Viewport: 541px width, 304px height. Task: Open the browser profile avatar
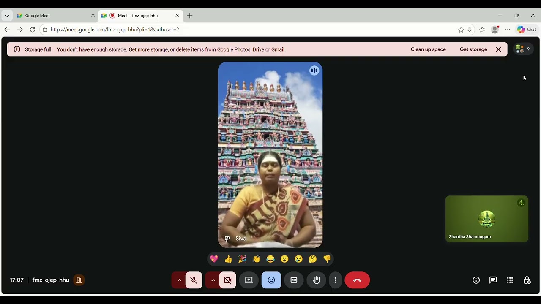pyautogui.click(x=495, y=30)
